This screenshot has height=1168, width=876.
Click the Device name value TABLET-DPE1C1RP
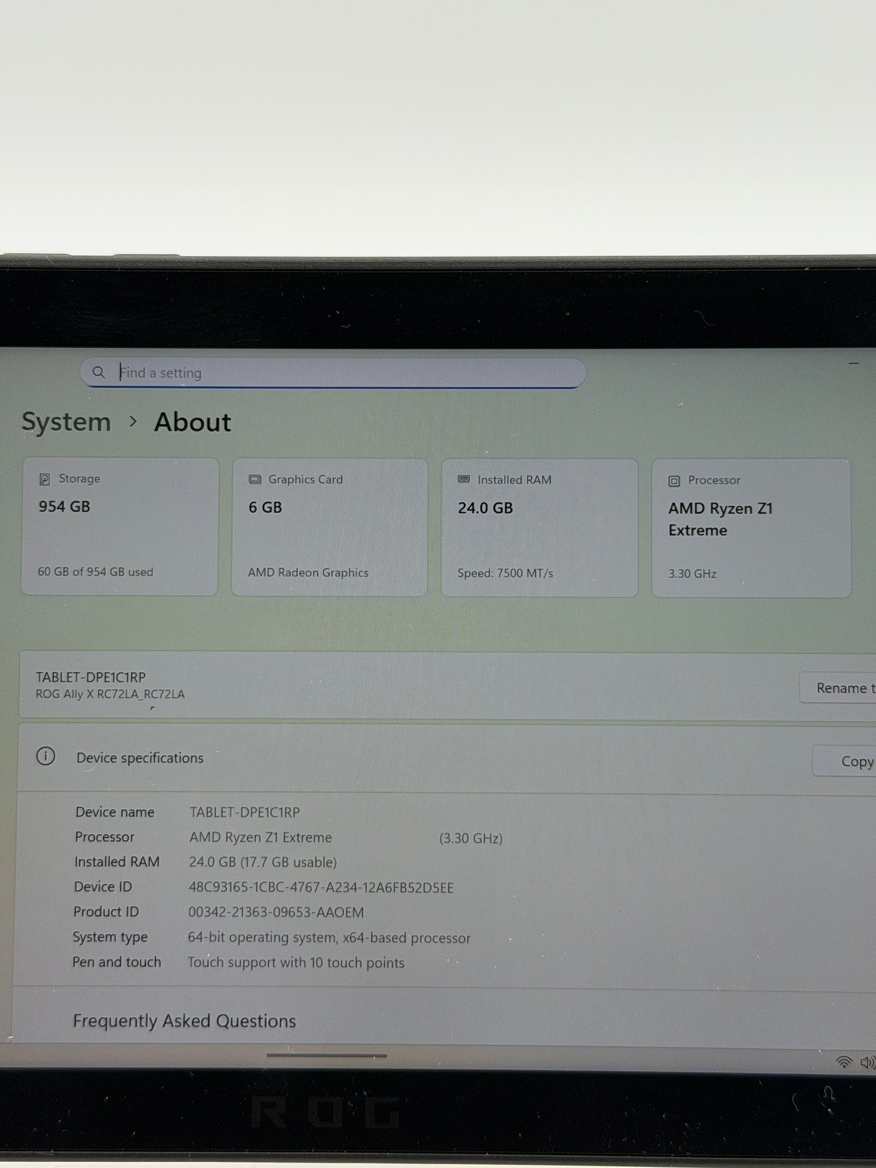pyautogui.click(x=245, y=812)
